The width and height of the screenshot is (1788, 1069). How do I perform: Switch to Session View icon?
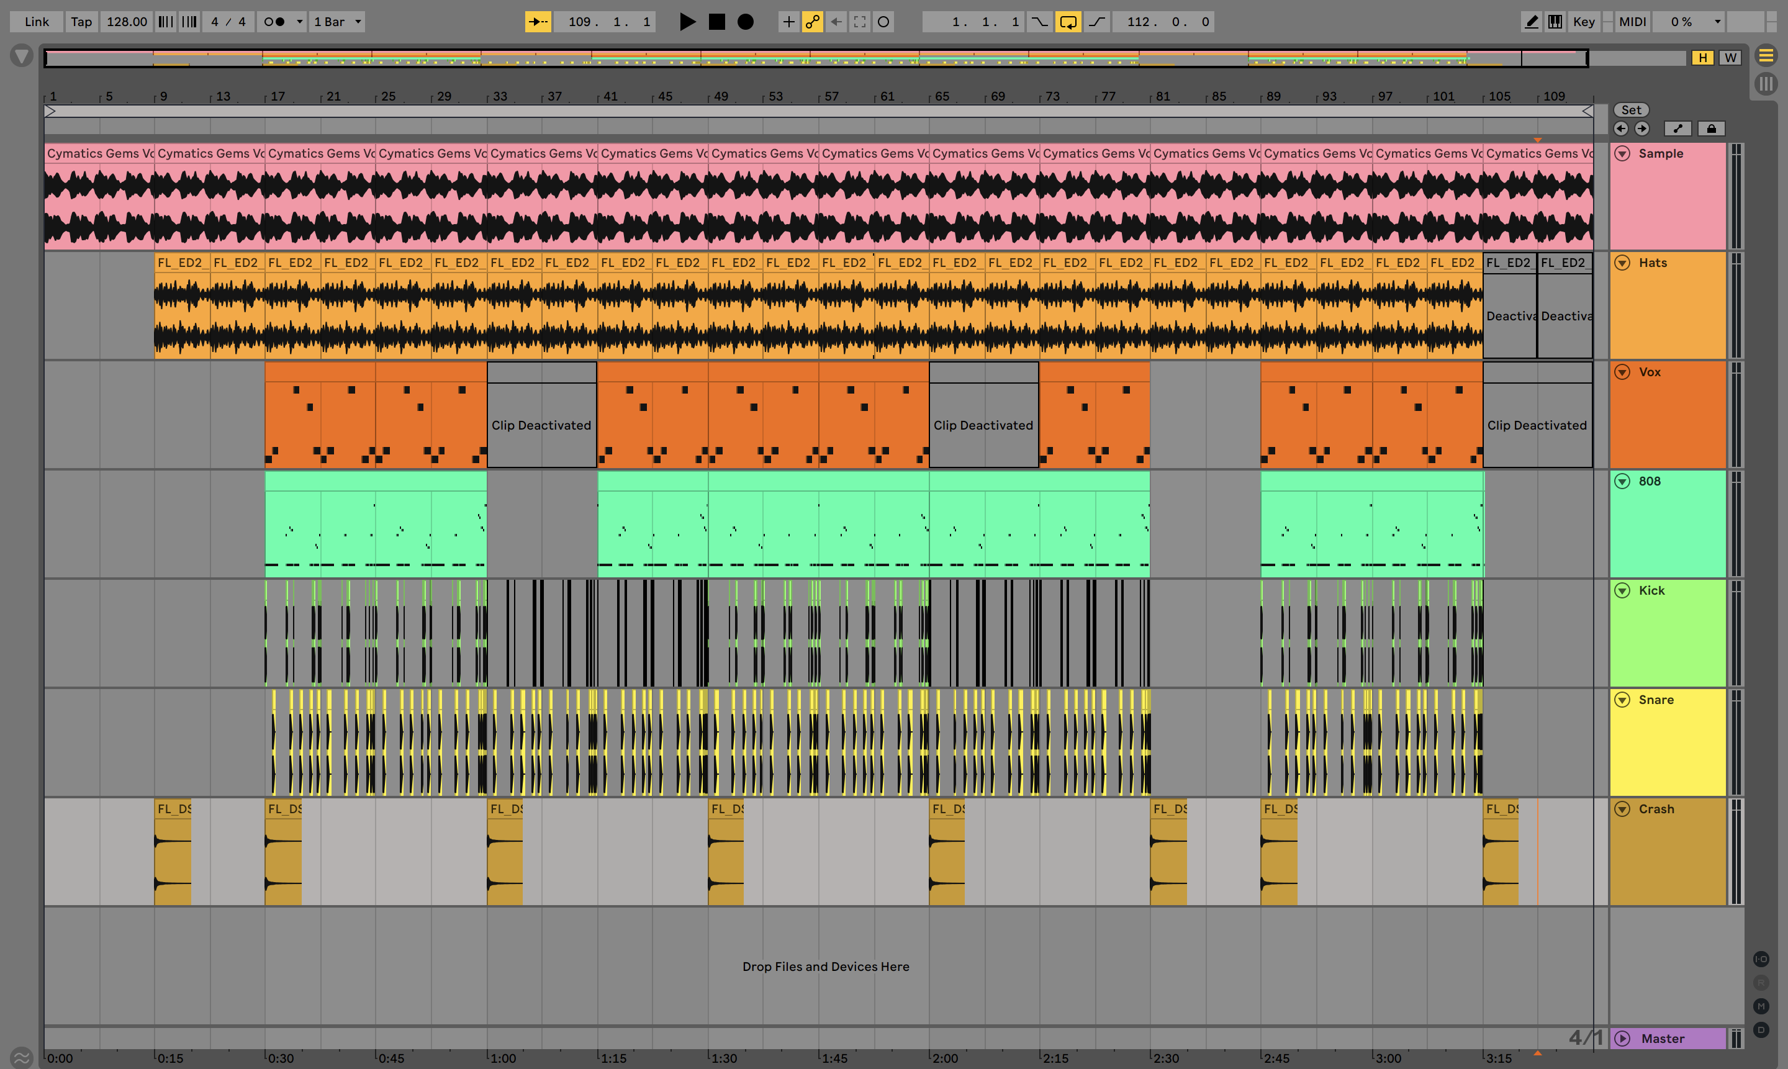[x=1766, y=84]
